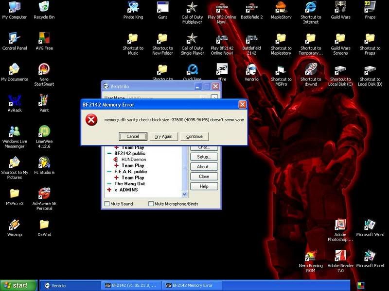Image resolution: width=389 pixels, height=291 pixels.
Task: Open Ventrilo About dialog
Action: [x=204, y=166]
